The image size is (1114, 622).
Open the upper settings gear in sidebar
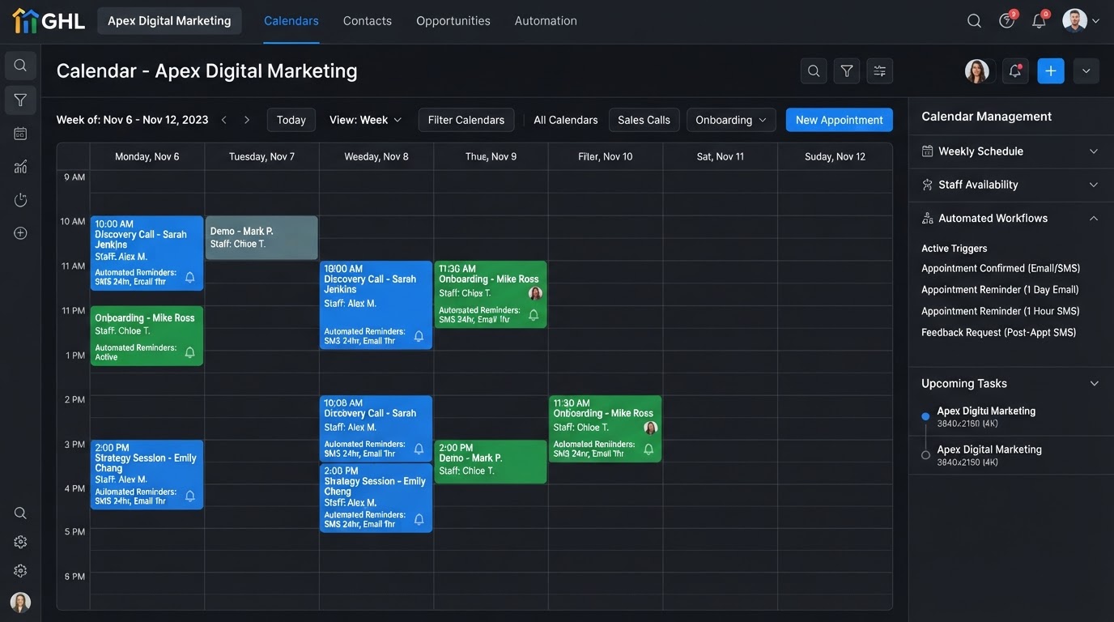(x=20, y=542)
